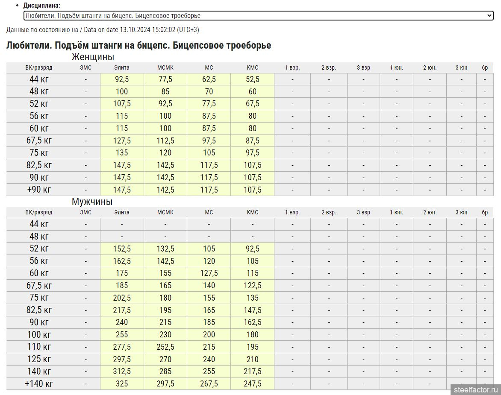Click the Женщины section heading
501x395 pixels.
(x=93, y=57)
